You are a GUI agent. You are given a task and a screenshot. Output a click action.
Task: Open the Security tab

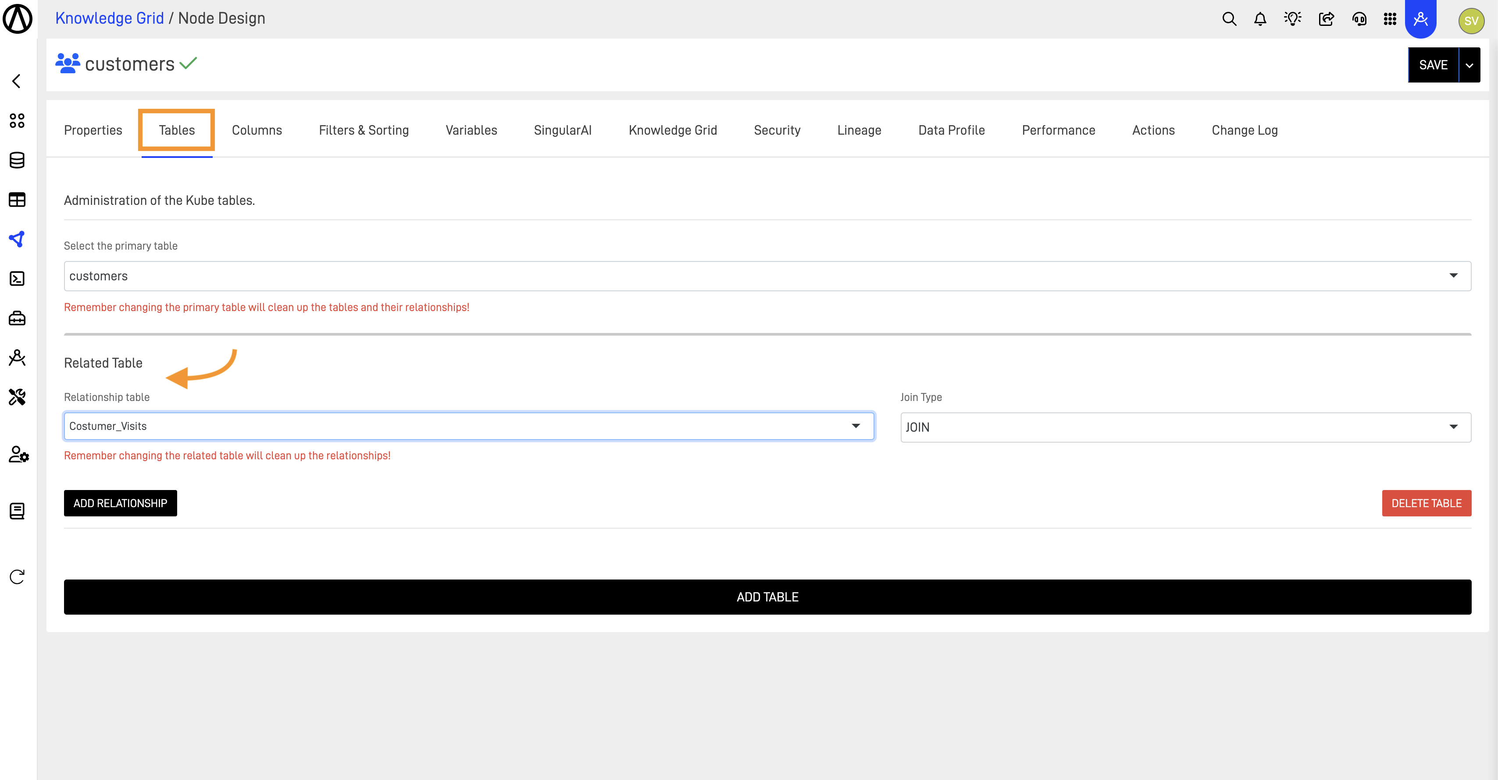pos(778,130)
